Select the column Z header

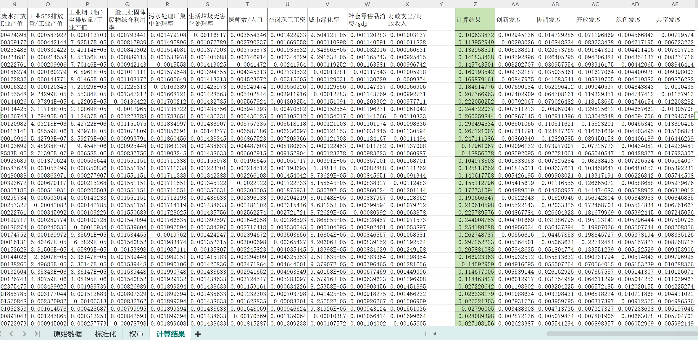[475, 4]
